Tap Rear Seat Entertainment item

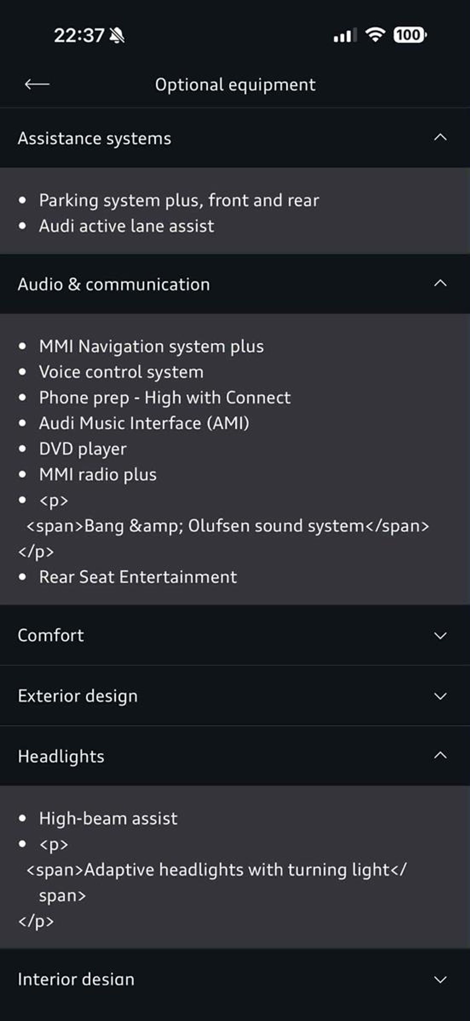point(138,577)
